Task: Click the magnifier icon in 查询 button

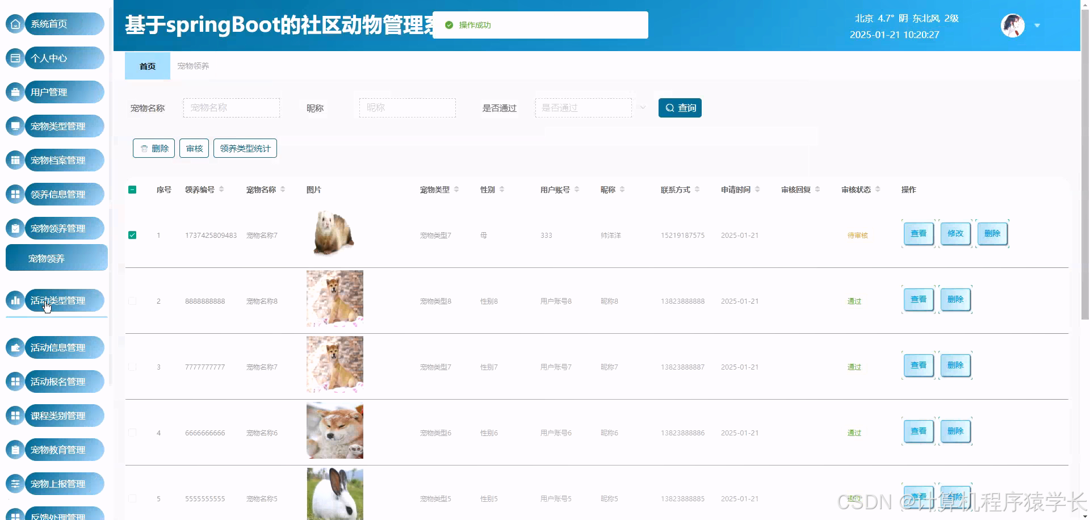Action: [x=670, y=108]
